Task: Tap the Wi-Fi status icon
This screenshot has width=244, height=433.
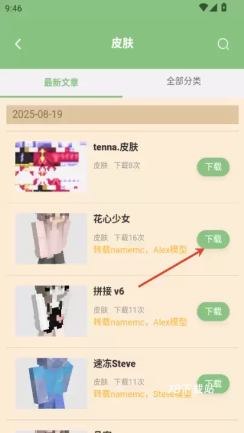Action: click(x=204, y=8)
